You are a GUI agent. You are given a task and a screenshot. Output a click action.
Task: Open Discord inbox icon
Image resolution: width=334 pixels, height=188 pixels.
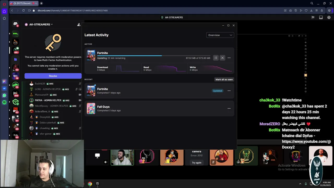pos(321,17)
